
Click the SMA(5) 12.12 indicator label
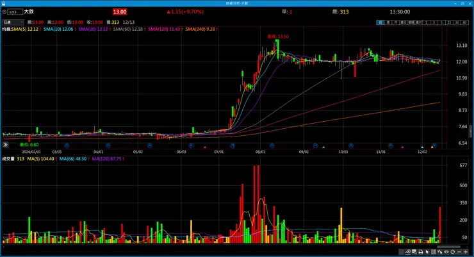click(25, 29)
